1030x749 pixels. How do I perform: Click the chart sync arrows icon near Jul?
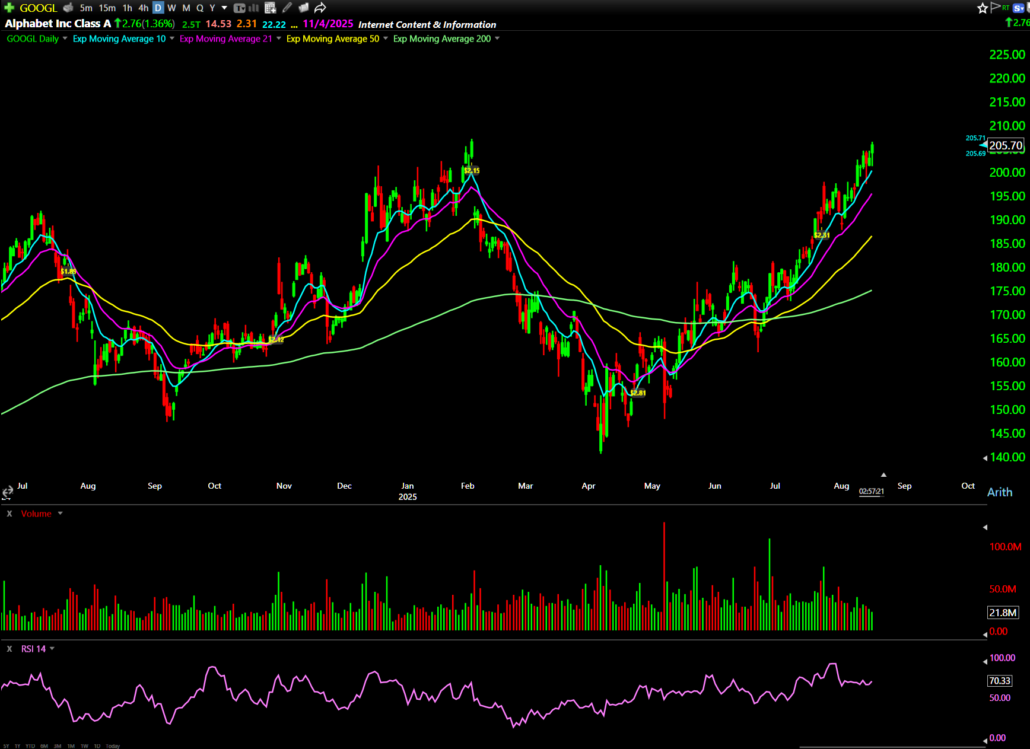(8, 492)
